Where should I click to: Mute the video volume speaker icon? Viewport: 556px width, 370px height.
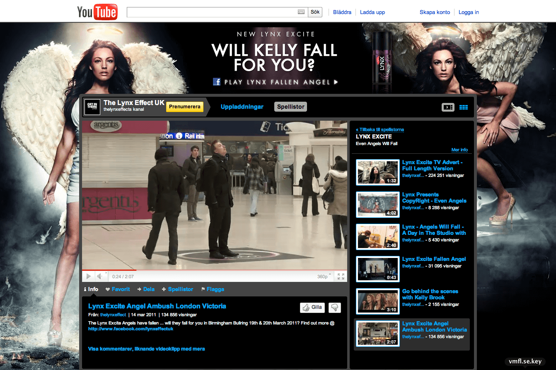click(x=100, y=276)
